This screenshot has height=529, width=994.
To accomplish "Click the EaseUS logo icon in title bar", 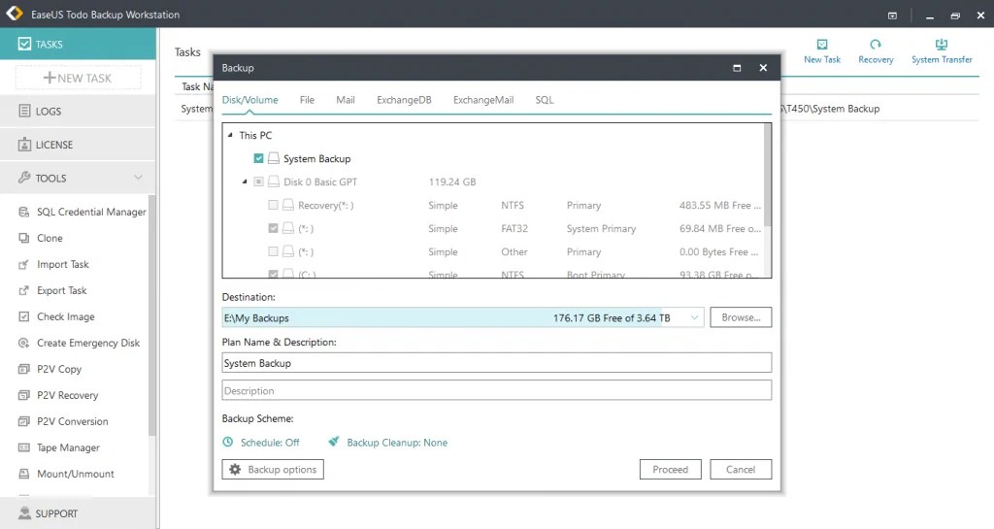I will coord(14,14).
